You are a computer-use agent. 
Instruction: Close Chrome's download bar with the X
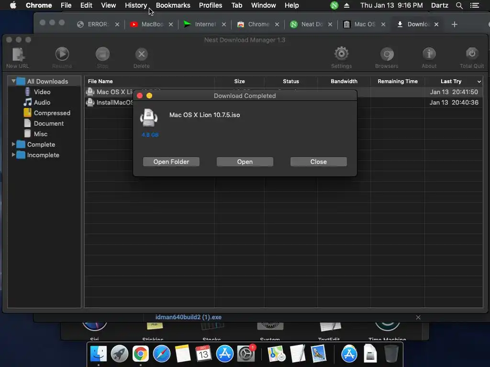point(418,317)
